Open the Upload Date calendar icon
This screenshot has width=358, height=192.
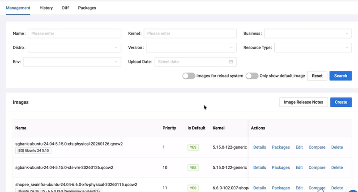point(230,62)
